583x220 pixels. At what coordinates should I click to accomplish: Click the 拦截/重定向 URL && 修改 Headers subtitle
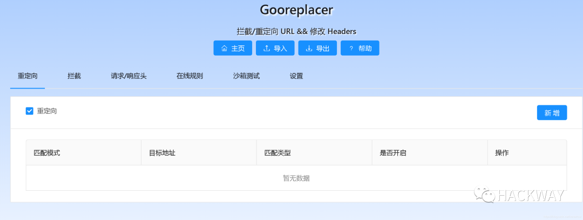tap(296, 32)
